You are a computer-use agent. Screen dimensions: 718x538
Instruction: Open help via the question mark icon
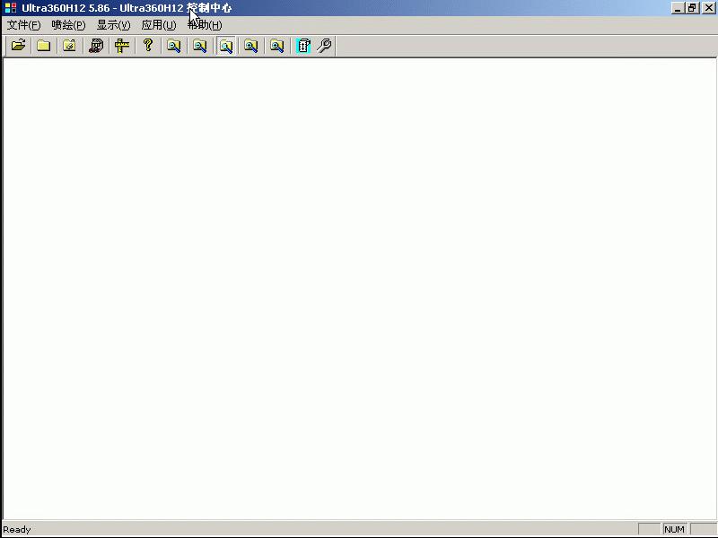(148, 46)
